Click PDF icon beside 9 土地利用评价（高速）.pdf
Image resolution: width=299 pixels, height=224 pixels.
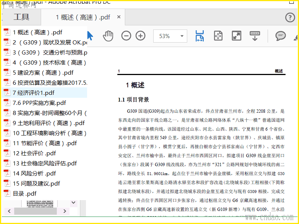7,123
